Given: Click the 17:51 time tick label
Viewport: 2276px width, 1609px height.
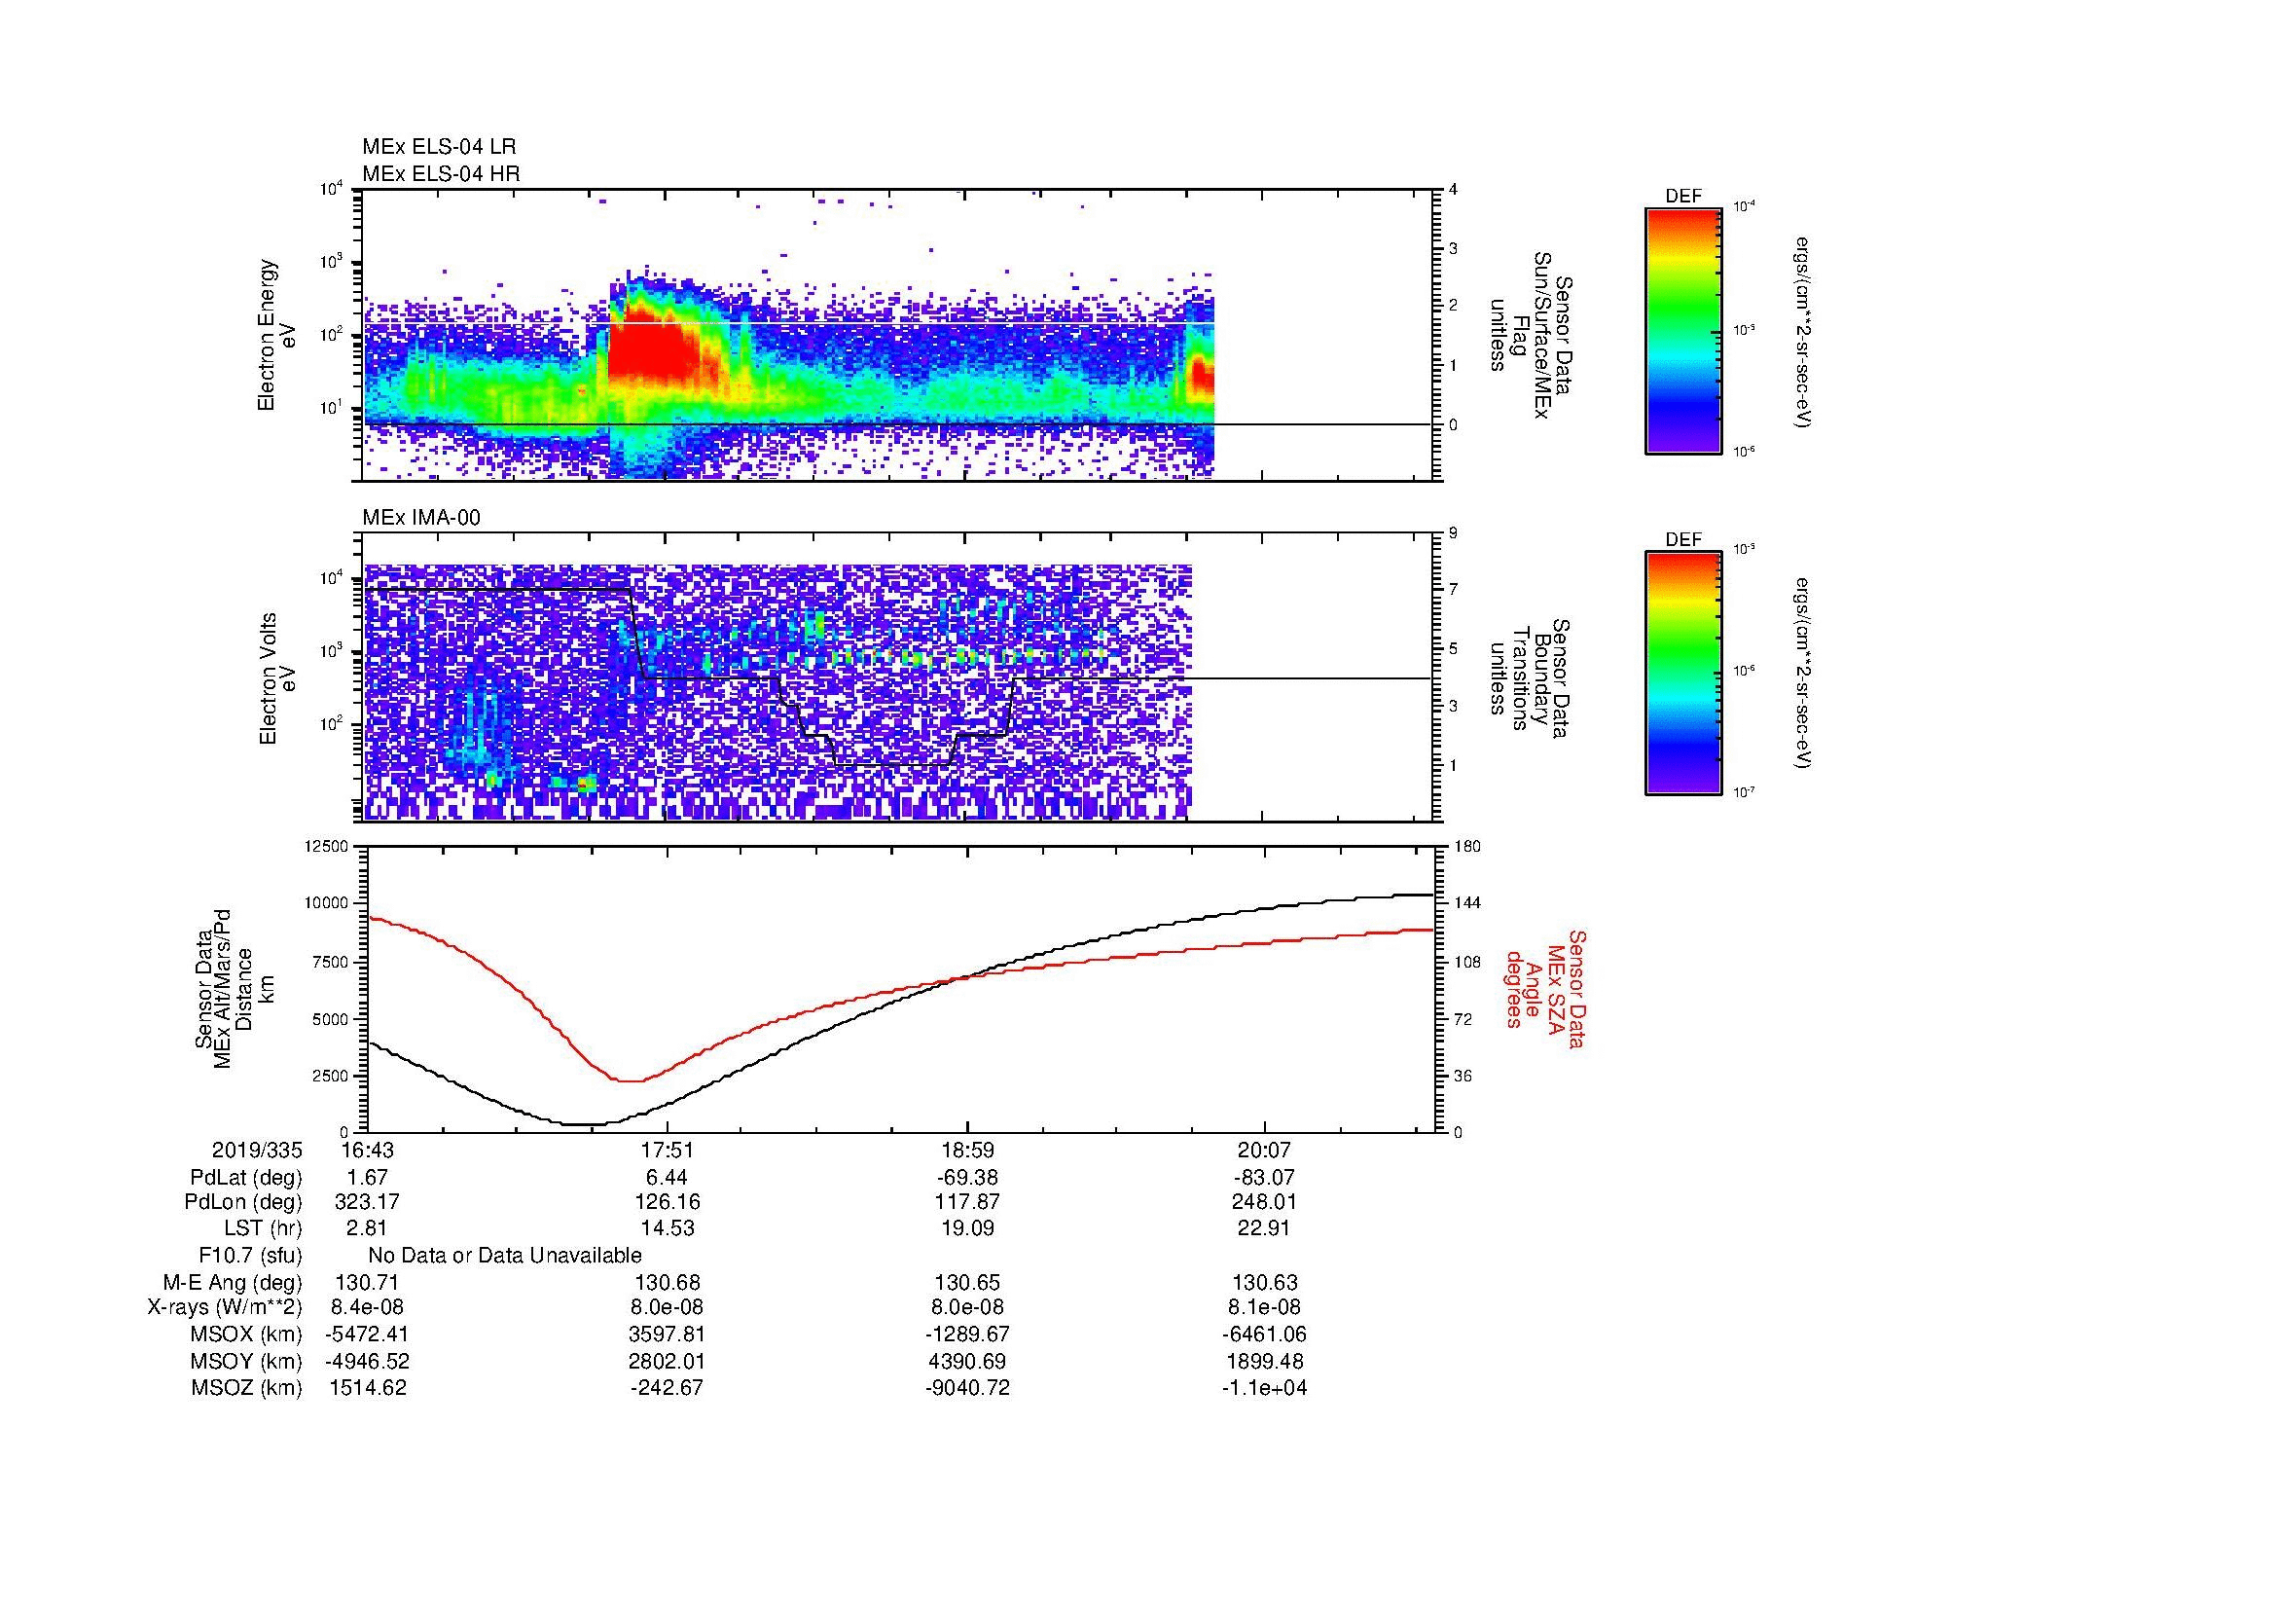Looking at the screenshot, I should [667, 1150].
